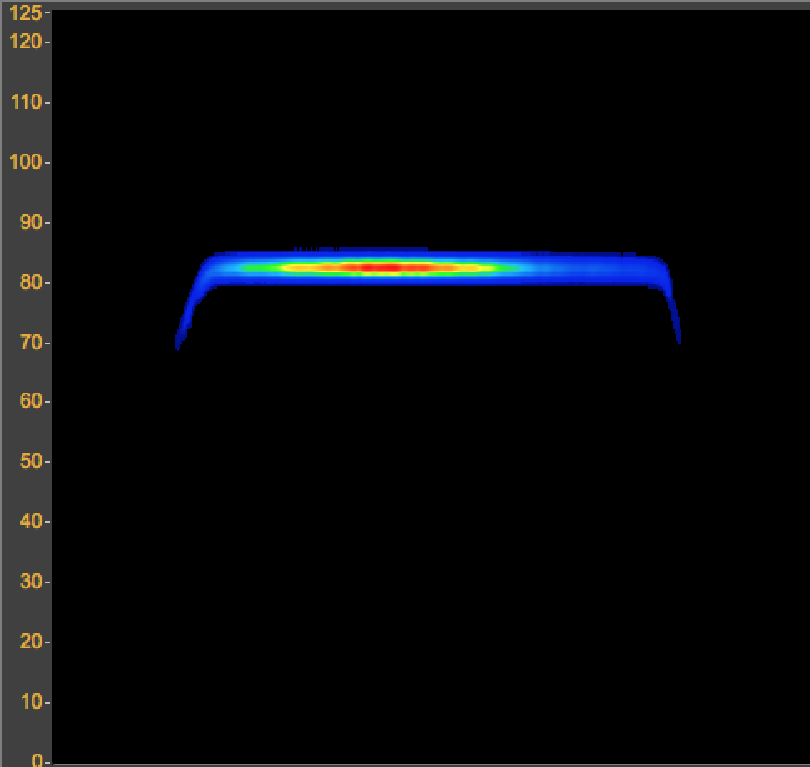
Task: Select the 120 y-axis tick label
Action: point(25,42)
